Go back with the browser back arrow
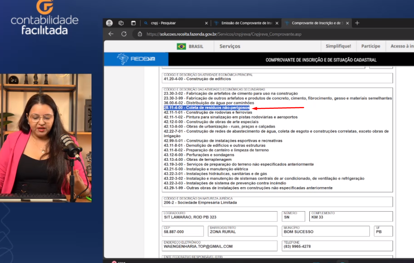 [111, 34]
